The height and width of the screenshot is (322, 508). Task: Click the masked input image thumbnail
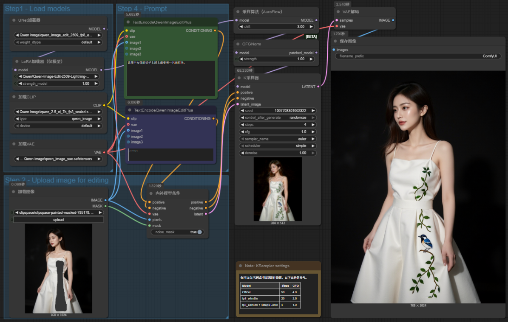[58, 268]
